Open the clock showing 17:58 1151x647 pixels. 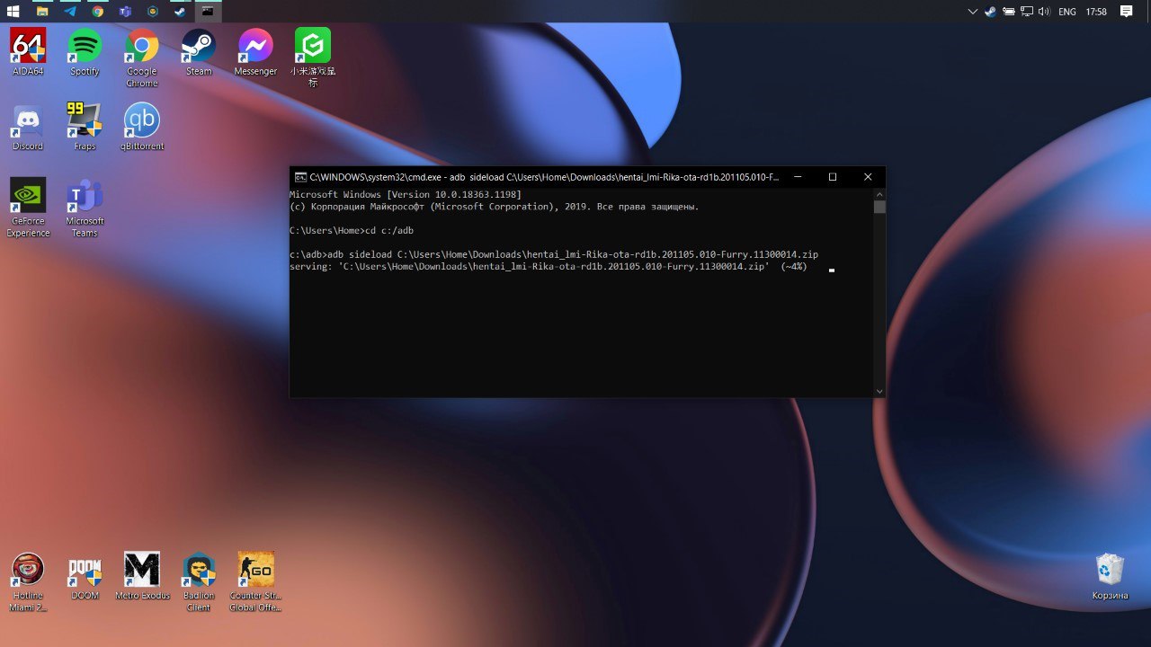point(1096,12)
